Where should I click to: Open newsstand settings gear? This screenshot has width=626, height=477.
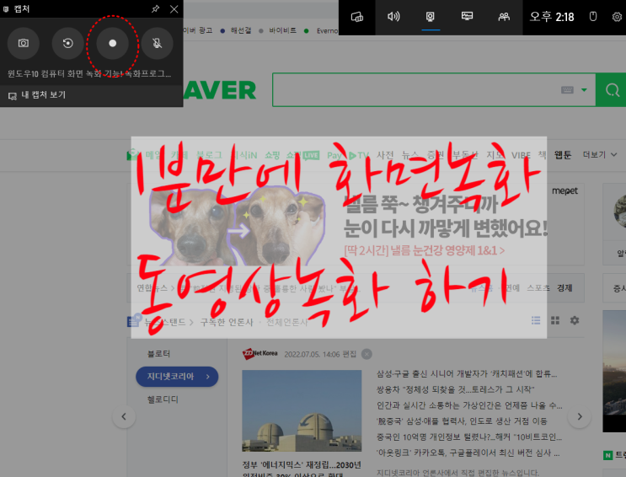575,320
